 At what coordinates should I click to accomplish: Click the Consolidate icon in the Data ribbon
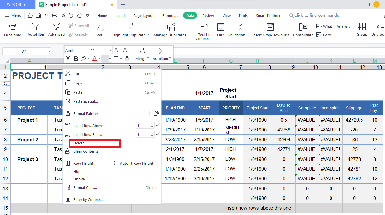coord(303,27)
